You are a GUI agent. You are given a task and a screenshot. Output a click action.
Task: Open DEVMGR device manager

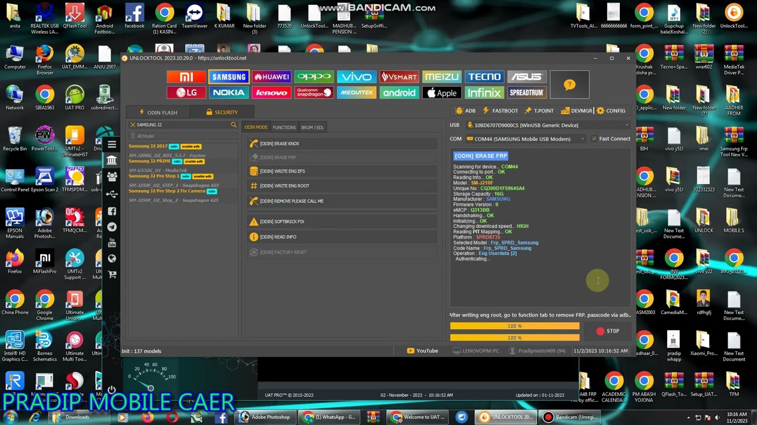point(577,111)
